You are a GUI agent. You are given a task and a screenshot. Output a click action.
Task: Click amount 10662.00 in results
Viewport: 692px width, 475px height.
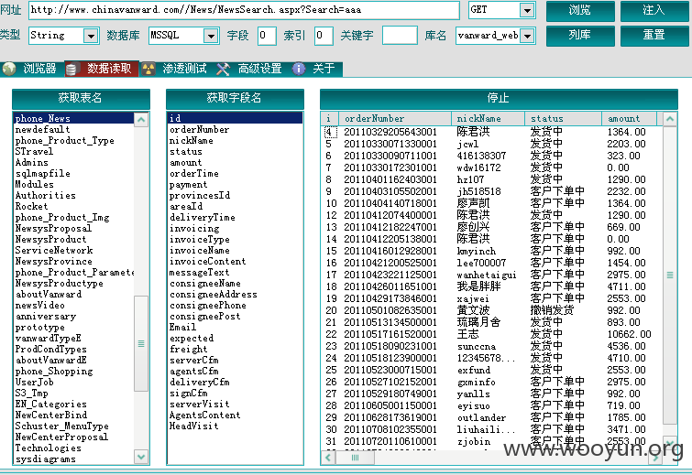[629, 334]
